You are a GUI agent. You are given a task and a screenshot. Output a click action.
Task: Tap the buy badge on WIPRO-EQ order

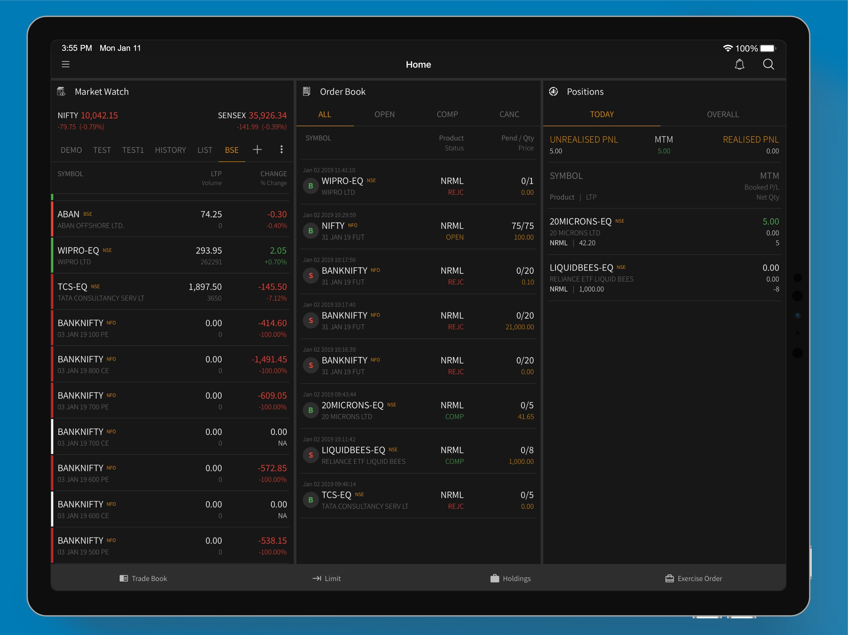coord(310,186)
